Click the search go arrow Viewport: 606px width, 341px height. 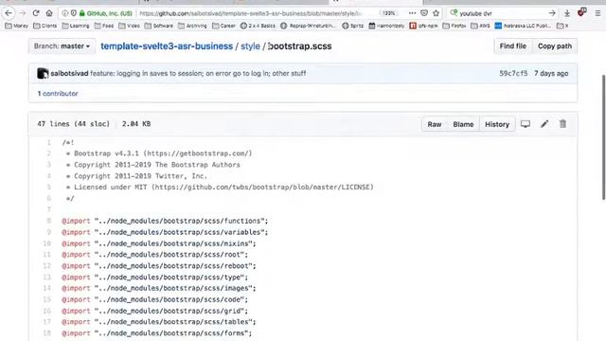(x=552, y=13)
